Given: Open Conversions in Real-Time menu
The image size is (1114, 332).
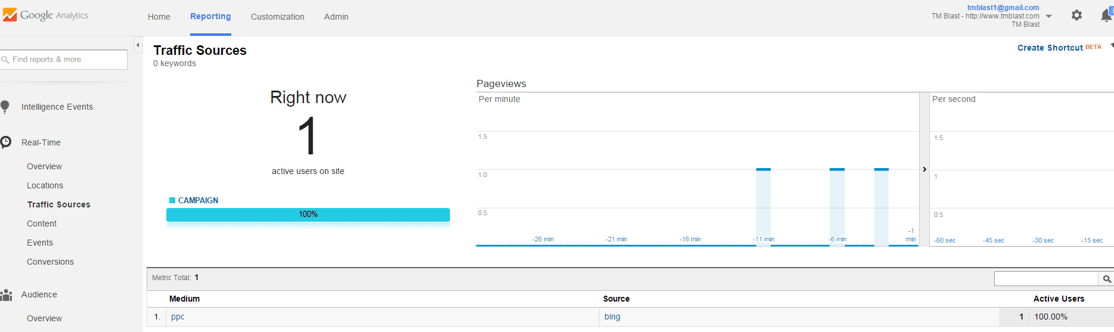Looking at the screenshot, I should (50, 262).
